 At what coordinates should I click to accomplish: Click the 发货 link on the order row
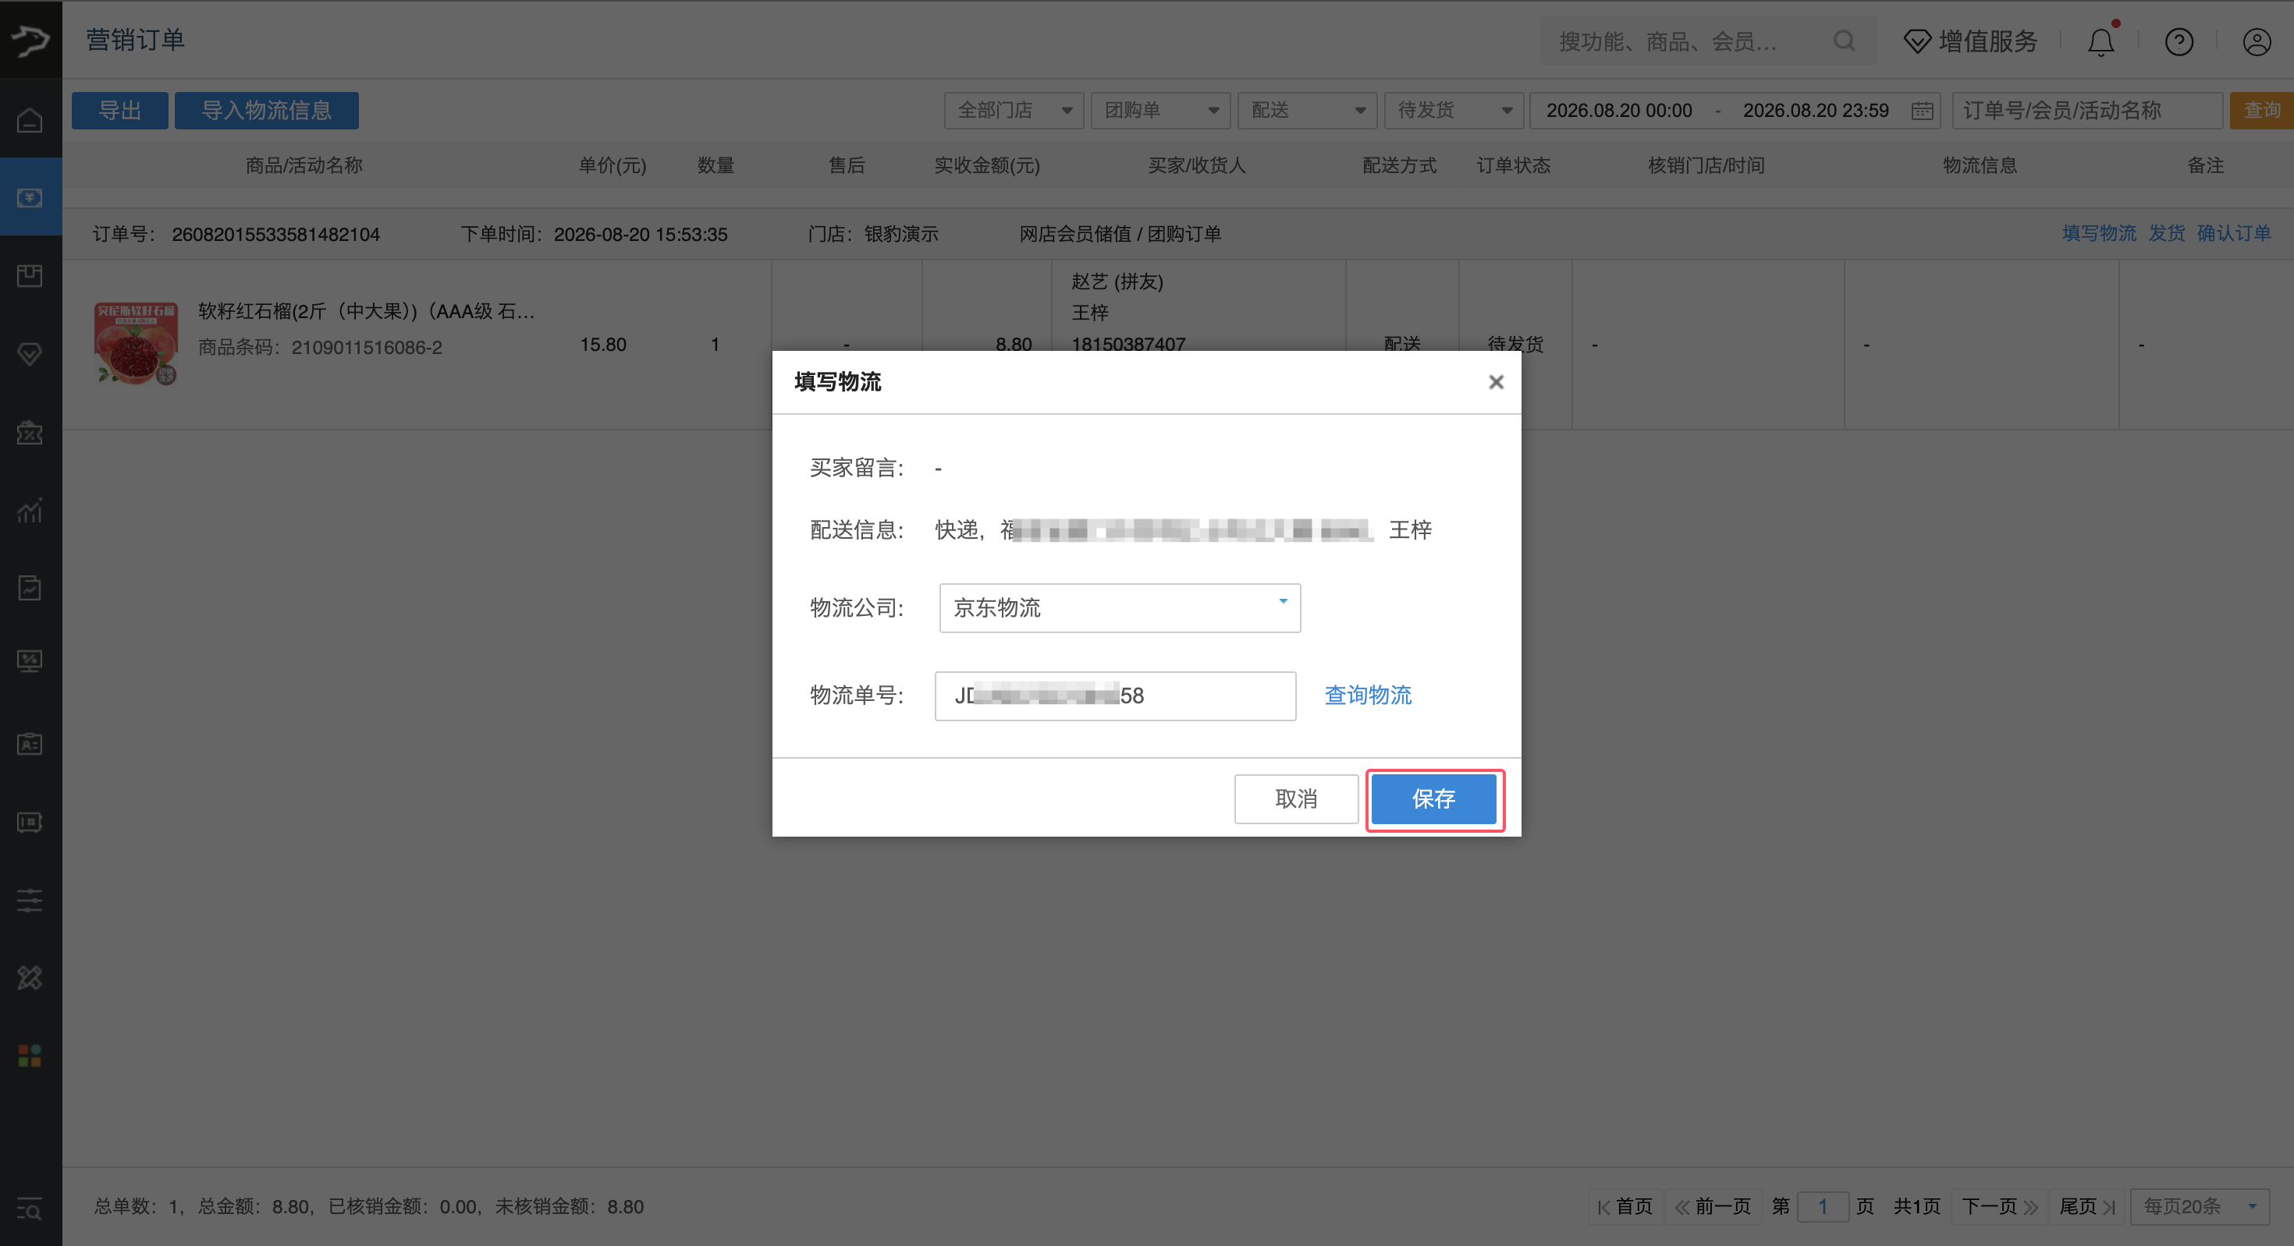pos(2167,233)
